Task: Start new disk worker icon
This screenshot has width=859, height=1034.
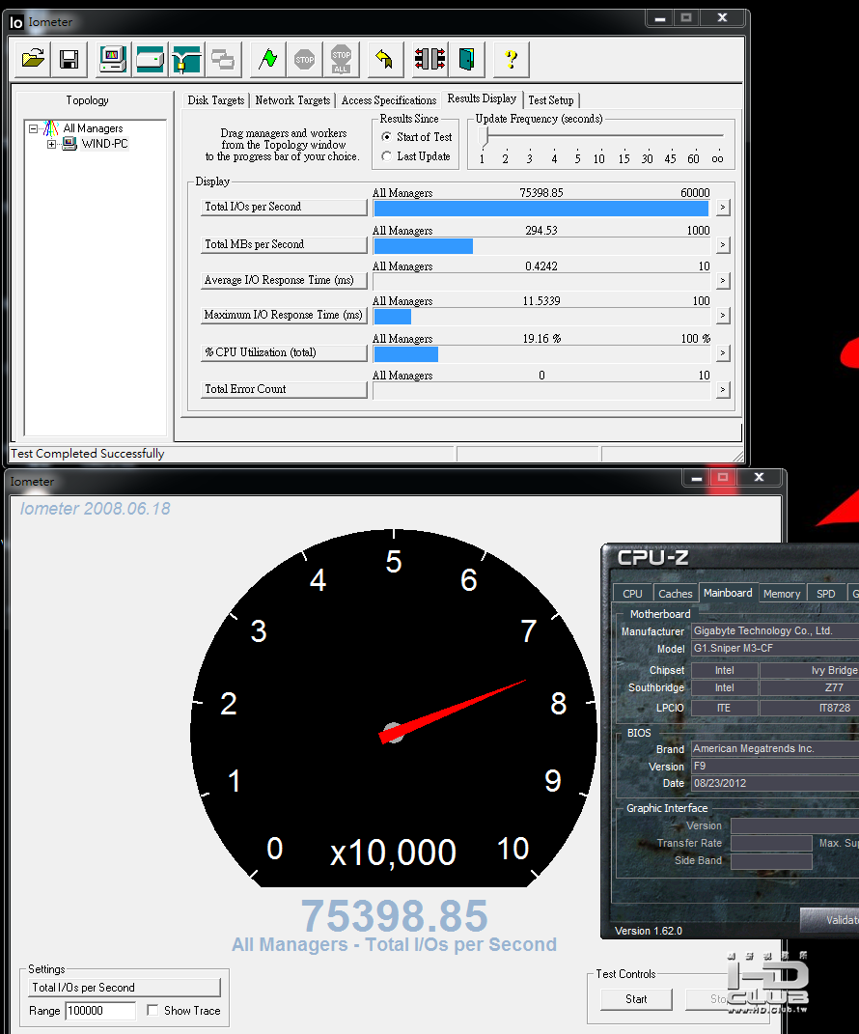Action: [x=150, y=59]
